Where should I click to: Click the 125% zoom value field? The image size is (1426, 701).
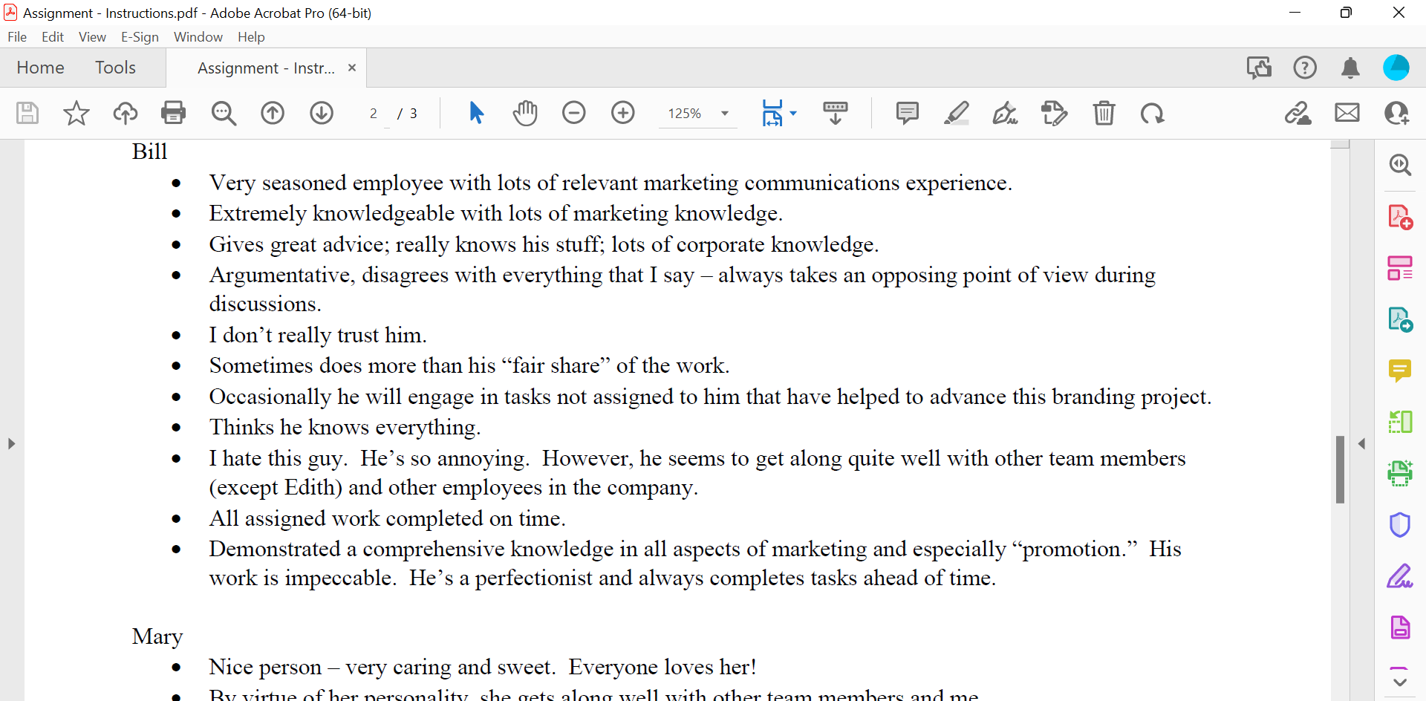pos(685,114)
